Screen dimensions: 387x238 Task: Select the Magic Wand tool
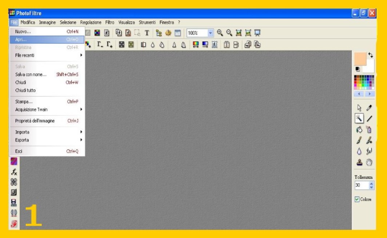359,118
